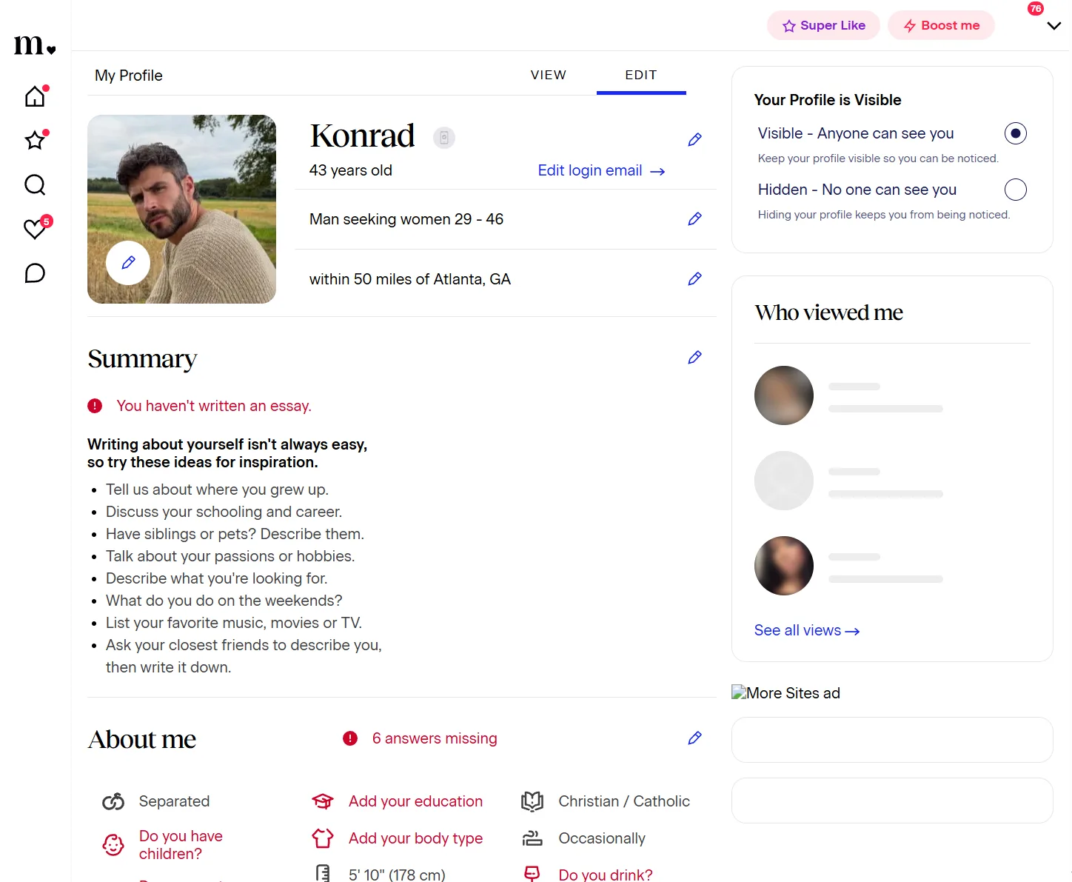This screenshot has height=882, width=1072.
Task: Click the ruler height icon
Action: pos(323,874)
